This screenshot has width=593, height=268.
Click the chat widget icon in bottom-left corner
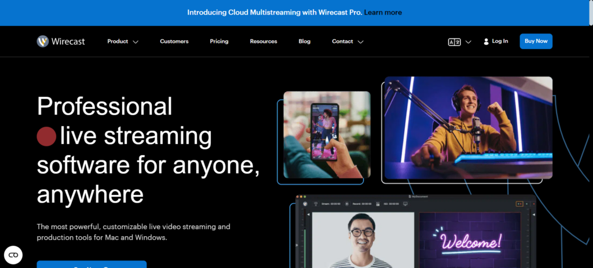coord(13,255)
